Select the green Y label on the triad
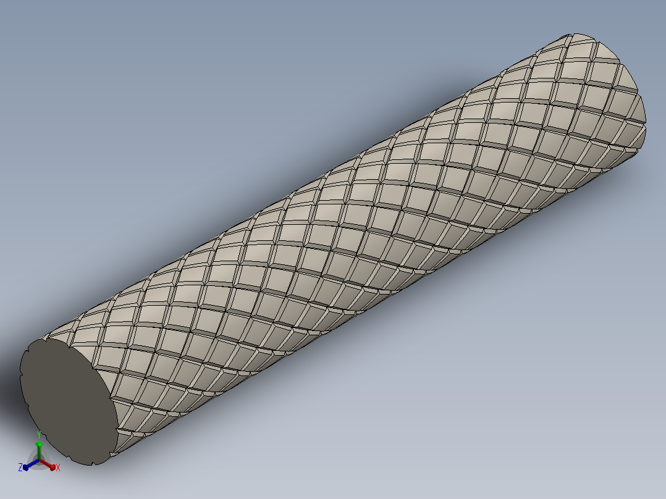The width and height of the screenshot is (666, 499). point(39,434)
